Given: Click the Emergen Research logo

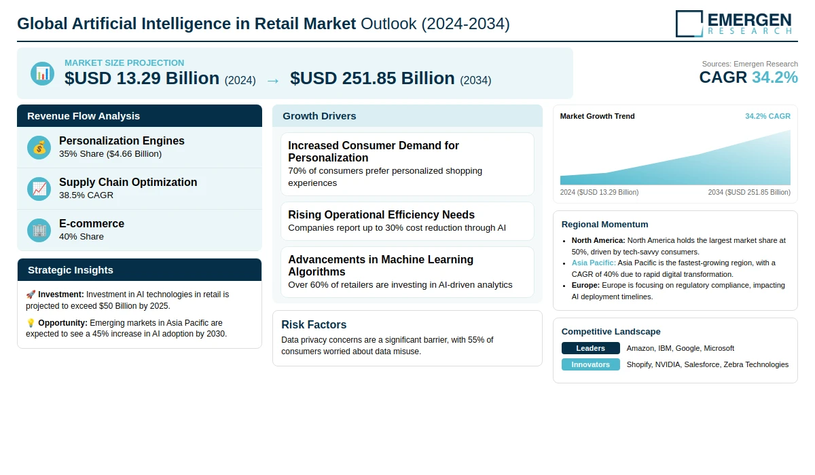Looking at the screenshot, I should (x=733, y=23).
